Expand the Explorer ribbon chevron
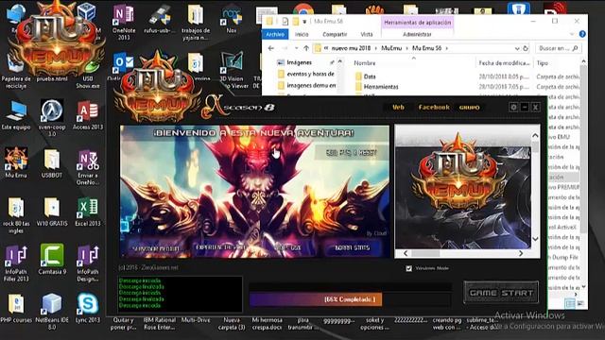605x340 pixels. pyautogui.click(x=572, y=34)
